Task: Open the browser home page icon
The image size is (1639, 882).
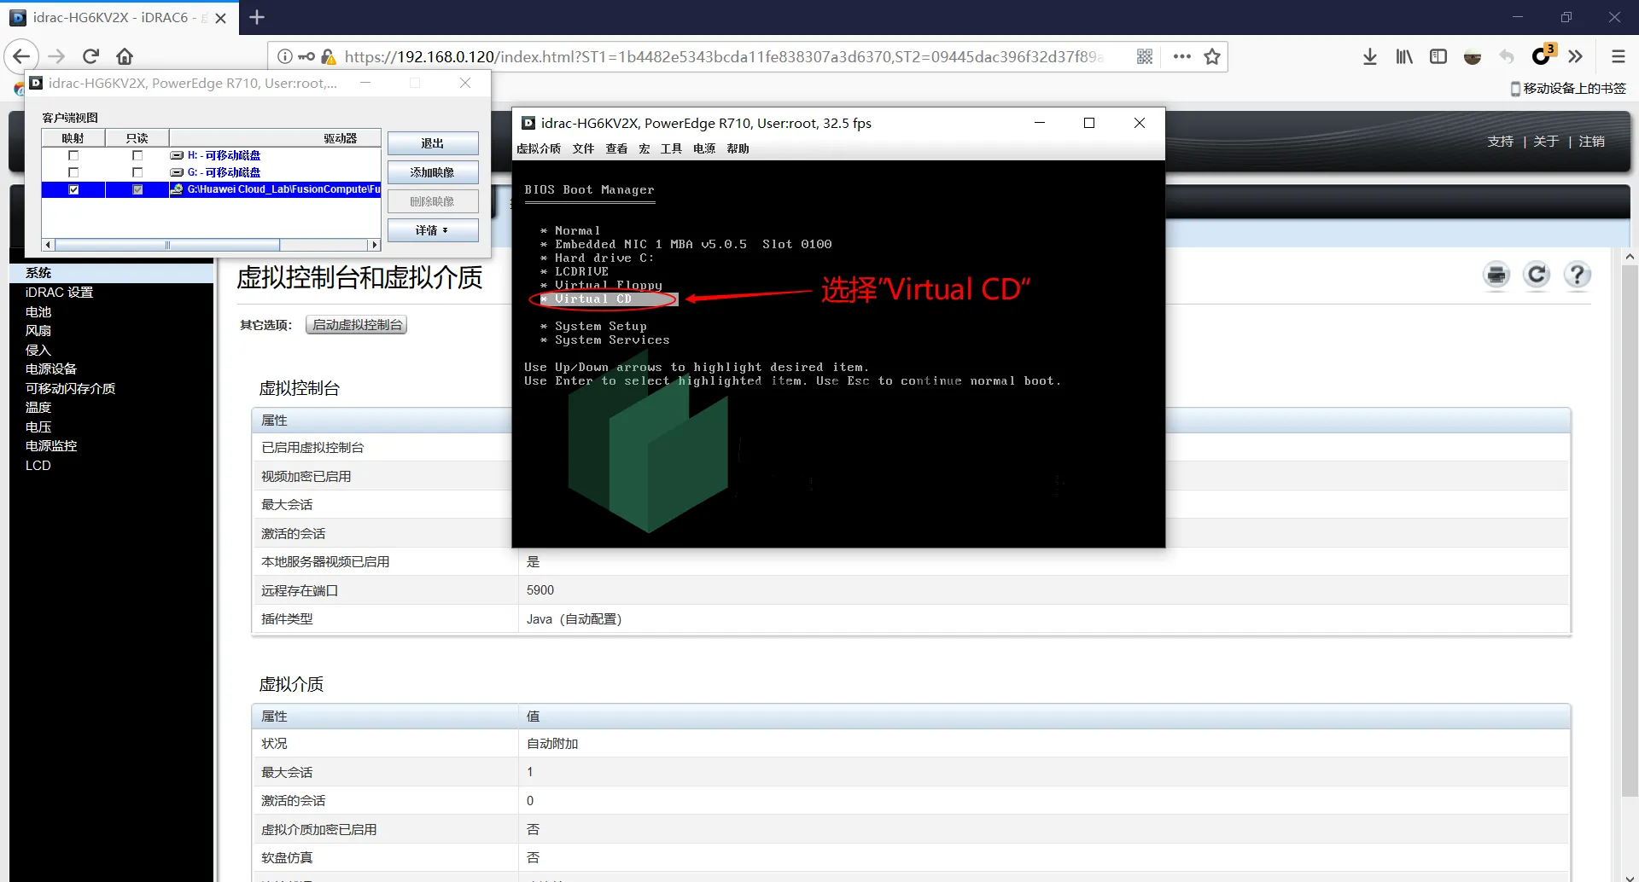Action: point(125,56)
